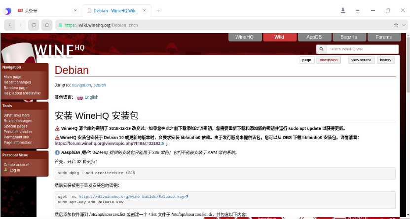Click the sudo dpkg --add-architecture code line
This screenshot has height=219, width=410.
point(96,173)
